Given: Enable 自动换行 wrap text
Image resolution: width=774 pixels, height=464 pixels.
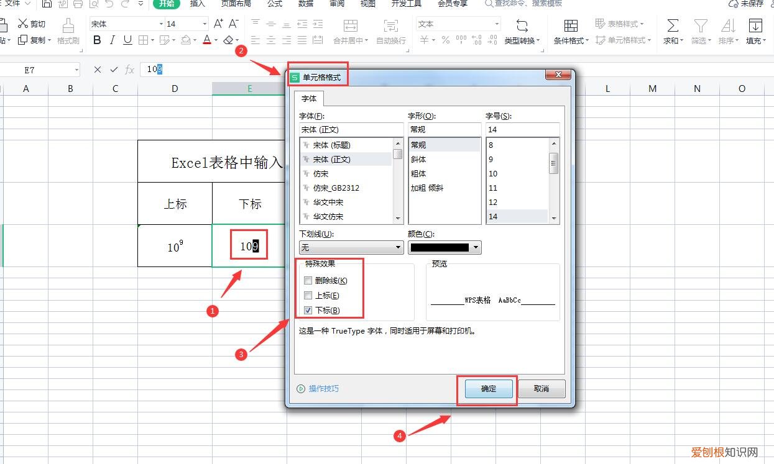Looking at the screenshot, I should pyautogui.click(x=390, y=31).
